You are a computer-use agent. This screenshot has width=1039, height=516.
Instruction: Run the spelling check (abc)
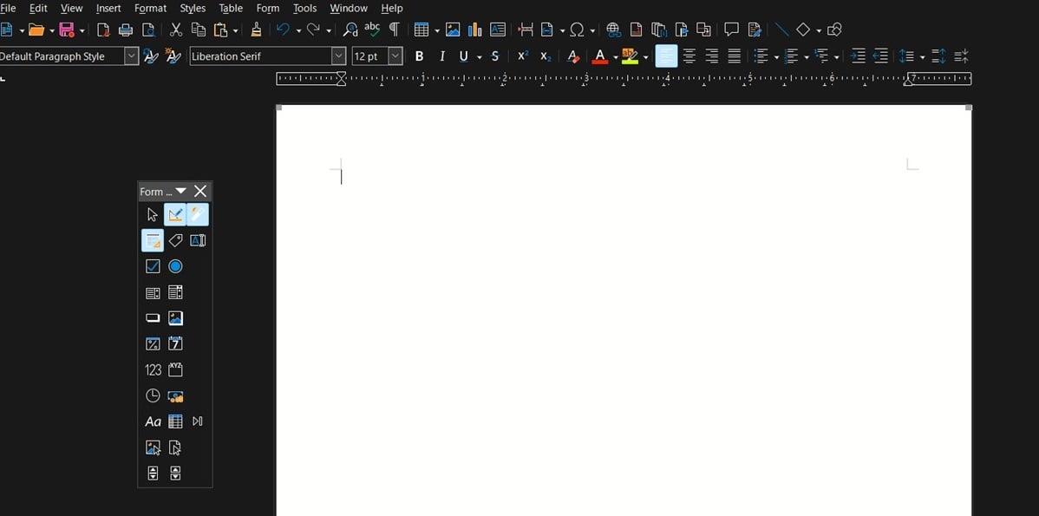click(372, 29)
